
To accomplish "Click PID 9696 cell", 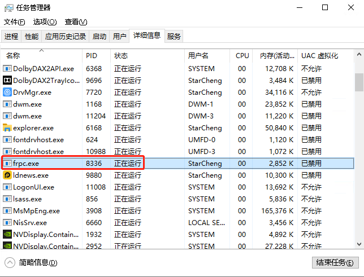I will point(94,81).
